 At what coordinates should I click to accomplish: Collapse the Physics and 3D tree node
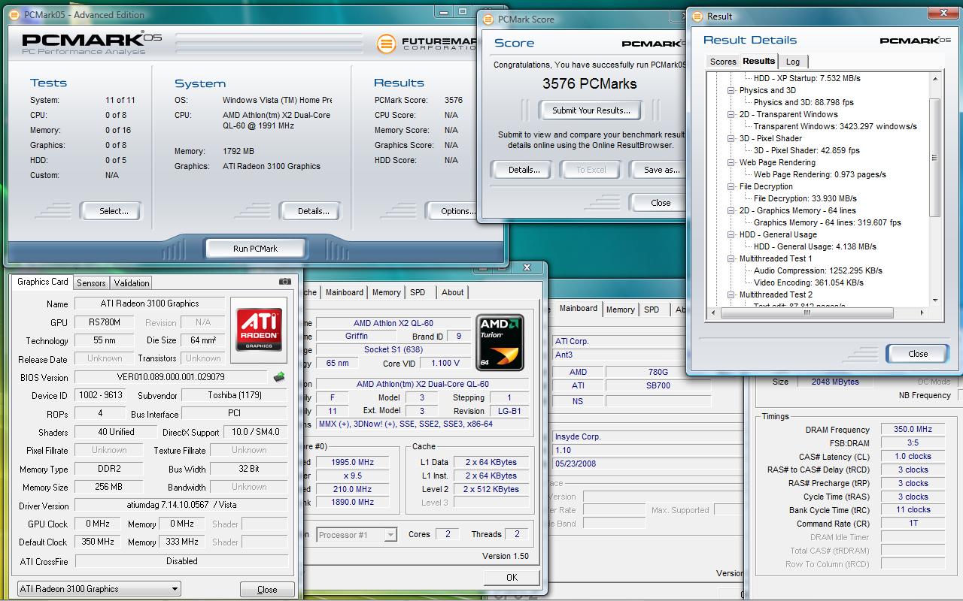coord(731,90)
